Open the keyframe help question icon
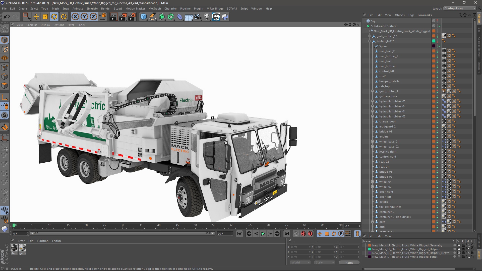Image resolution: width=482 pixels, height=271 pixels. coord(310,234)
